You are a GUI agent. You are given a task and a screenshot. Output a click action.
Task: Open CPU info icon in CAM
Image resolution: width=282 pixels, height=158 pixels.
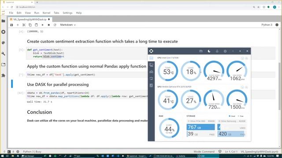click(x=242, y=58)
